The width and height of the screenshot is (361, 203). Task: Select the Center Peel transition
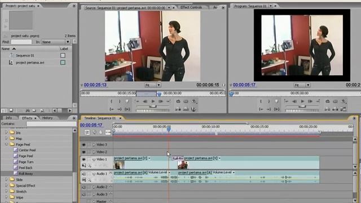27,150
